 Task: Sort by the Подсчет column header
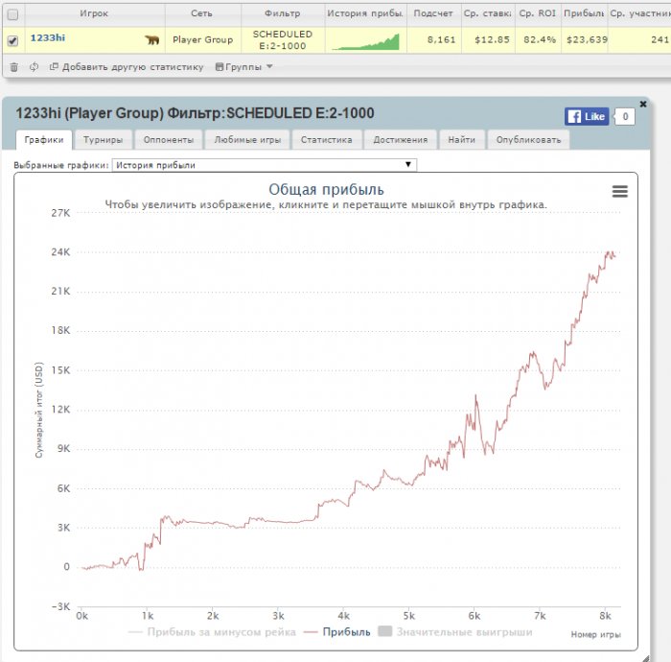click(x=433, y=13)
